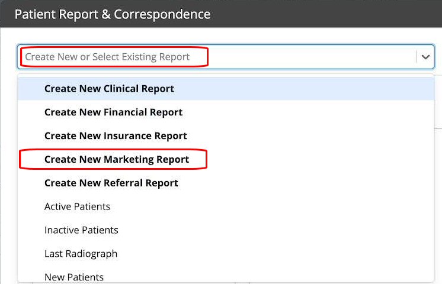Select Create New Insurance Report
Screen dimensions: 442x284
tap(226, 135)
